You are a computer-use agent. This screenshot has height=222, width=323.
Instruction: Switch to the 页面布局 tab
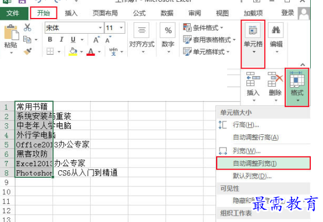click(x=105, y=13)
